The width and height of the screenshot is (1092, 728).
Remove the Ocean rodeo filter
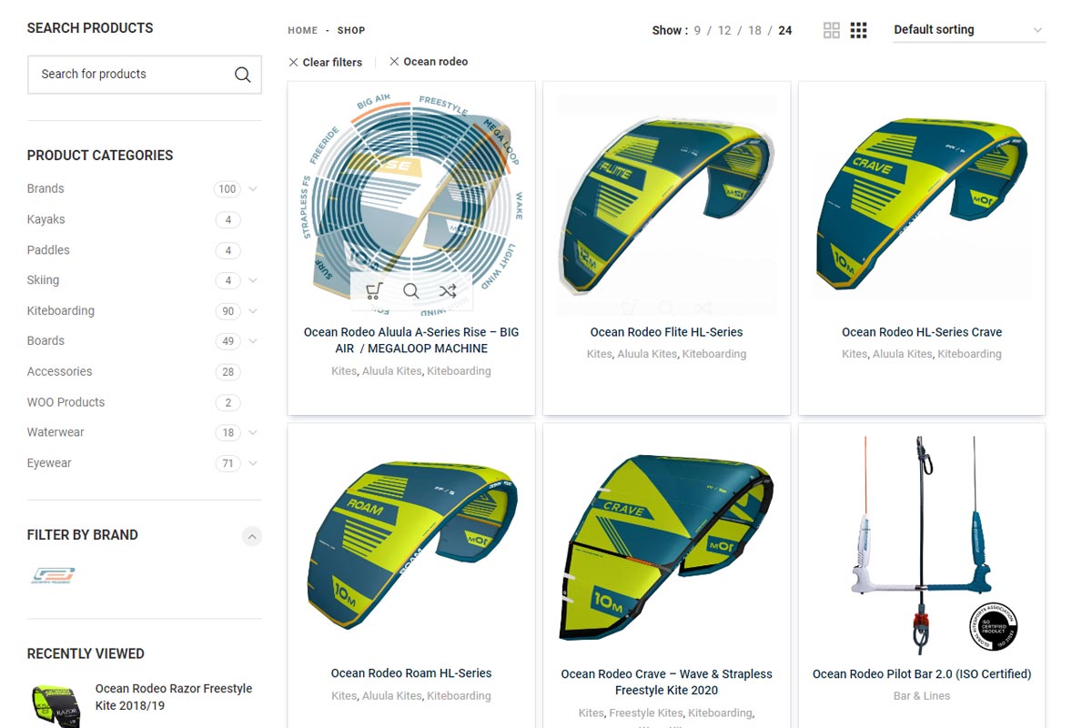429,62
